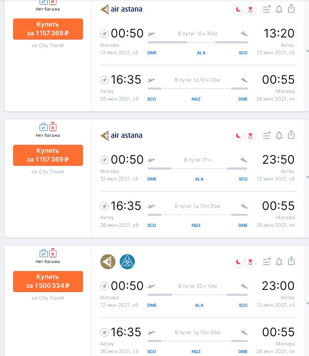Share the first Air Astana ticket
Image resolution: width=309 pixels, height=356 pixels.
291,9
